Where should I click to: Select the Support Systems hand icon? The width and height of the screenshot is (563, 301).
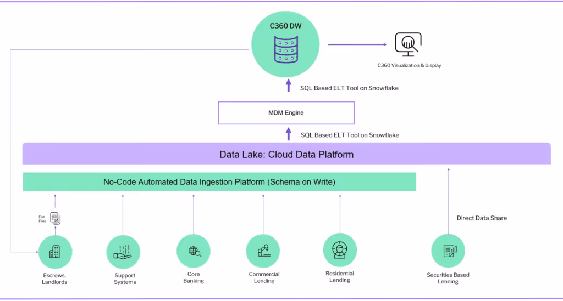tap(123, 252)
